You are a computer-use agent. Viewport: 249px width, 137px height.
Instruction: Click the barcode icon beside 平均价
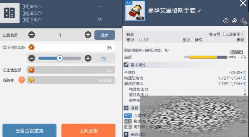click(26, 20)
